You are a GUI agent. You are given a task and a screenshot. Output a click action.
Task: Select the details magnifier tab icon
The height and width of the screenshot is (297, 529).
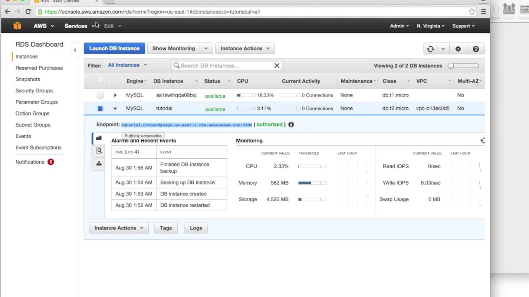coord(99,151)
